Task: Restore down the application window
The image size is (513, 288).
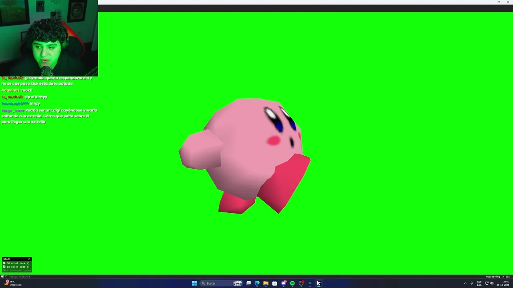Action: pyautogui.click(x=499, y=2)
